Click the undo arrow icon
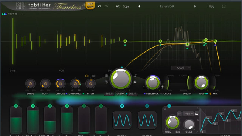The width and height of the screenshot is (242, 136). 99,6
